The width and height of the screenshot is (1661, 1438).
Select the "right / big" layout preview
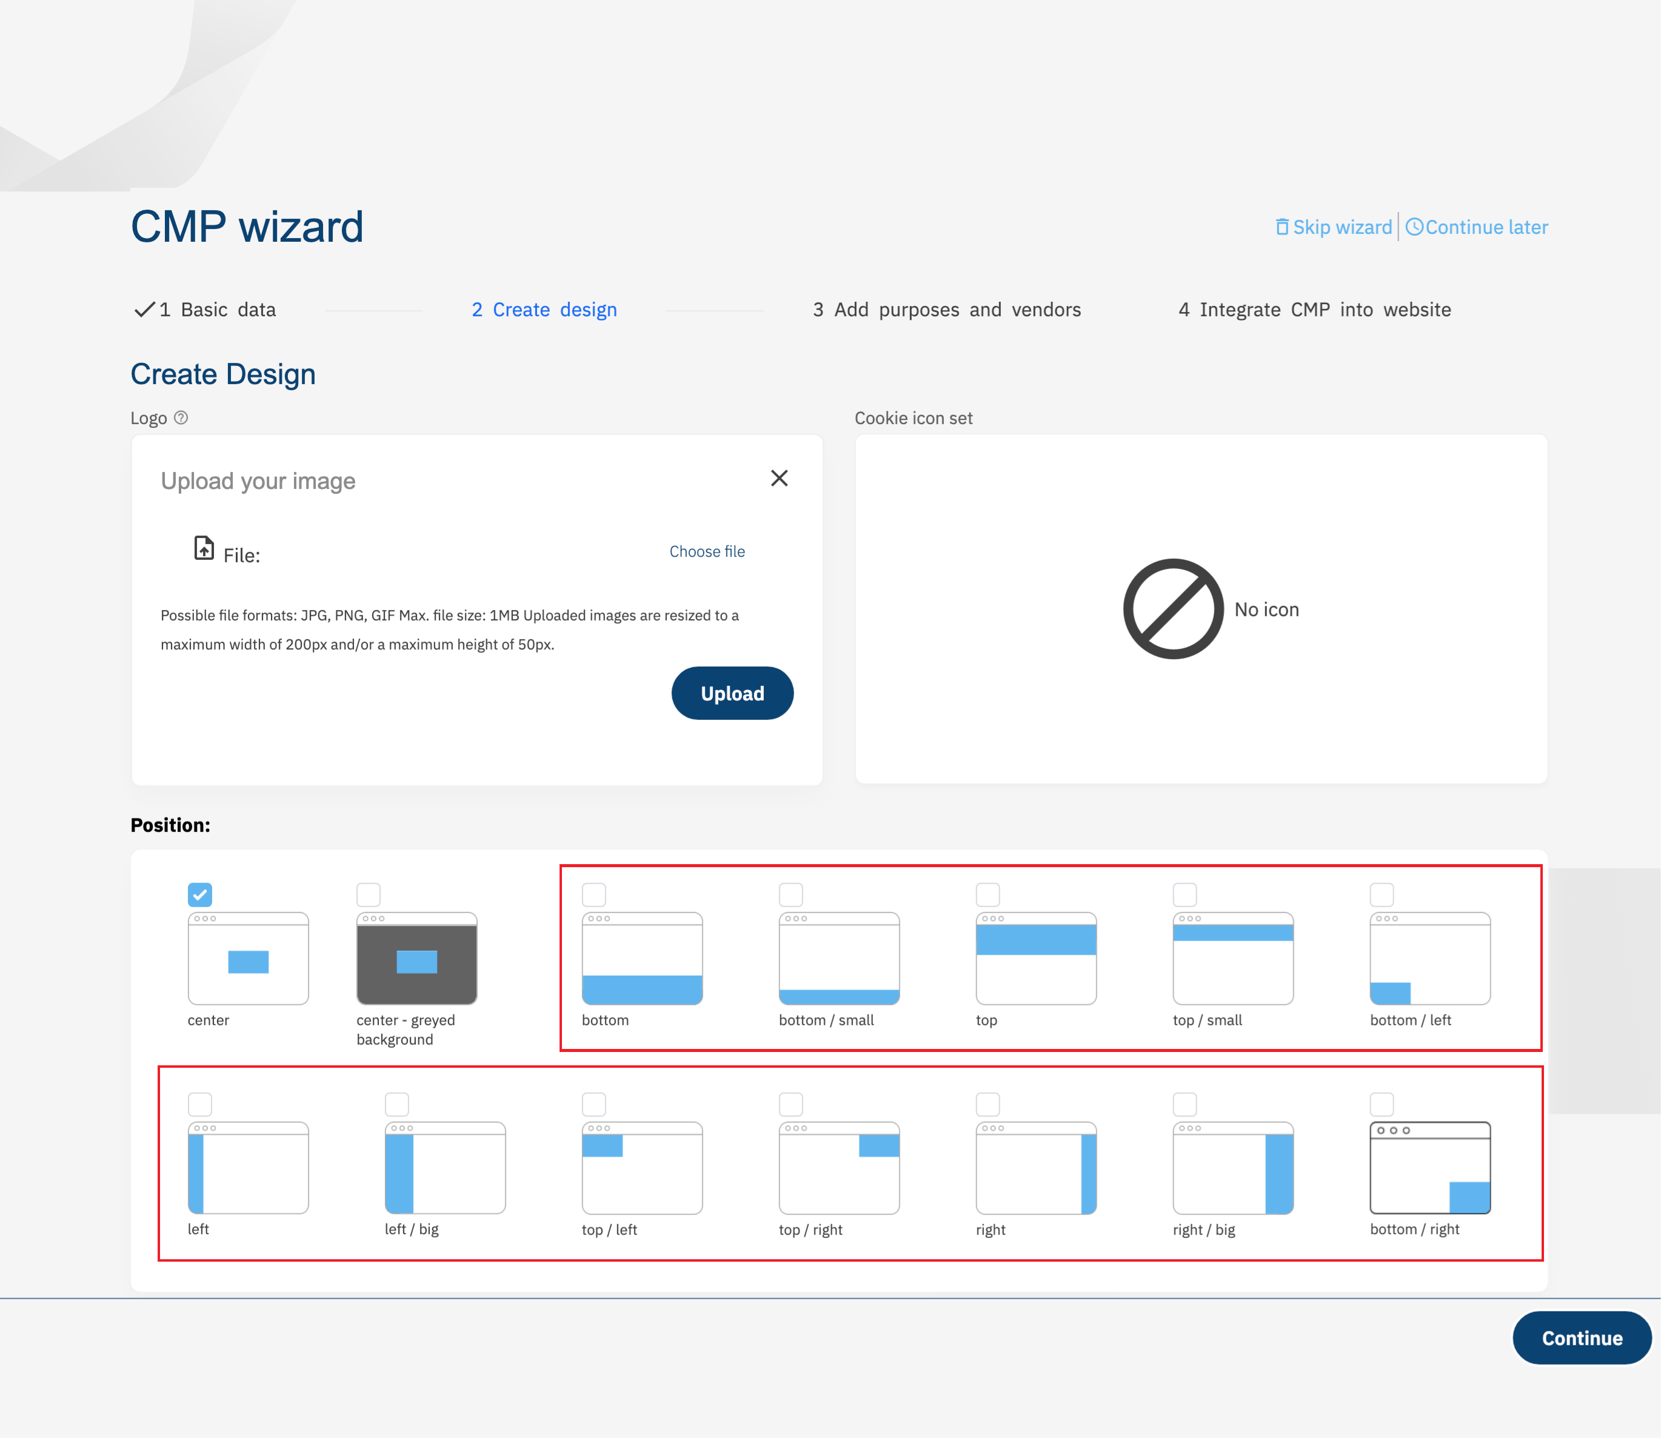pos(1232,1169)
